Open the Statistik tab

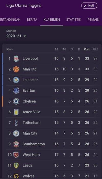74,20
